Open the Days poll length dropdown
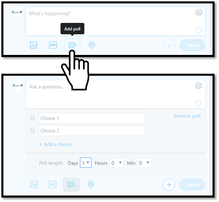 [85, 163]
